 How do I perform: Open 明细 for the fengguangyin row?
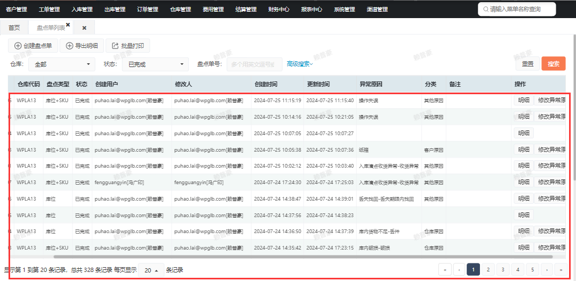(x=524, y=182)
